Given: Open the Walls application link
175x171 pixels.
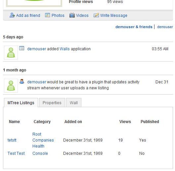Looking at the screenshot, I should (x=65, y=49).
